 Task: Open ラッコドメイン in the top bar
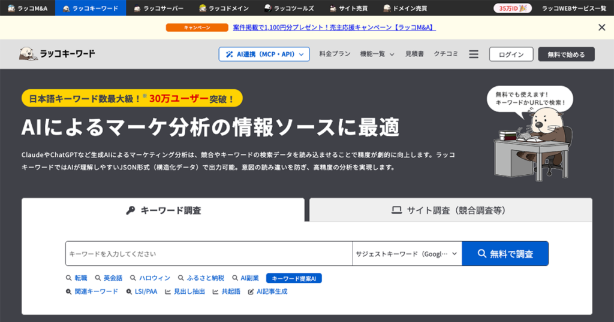pyautogui.click(x=224, y=8)
